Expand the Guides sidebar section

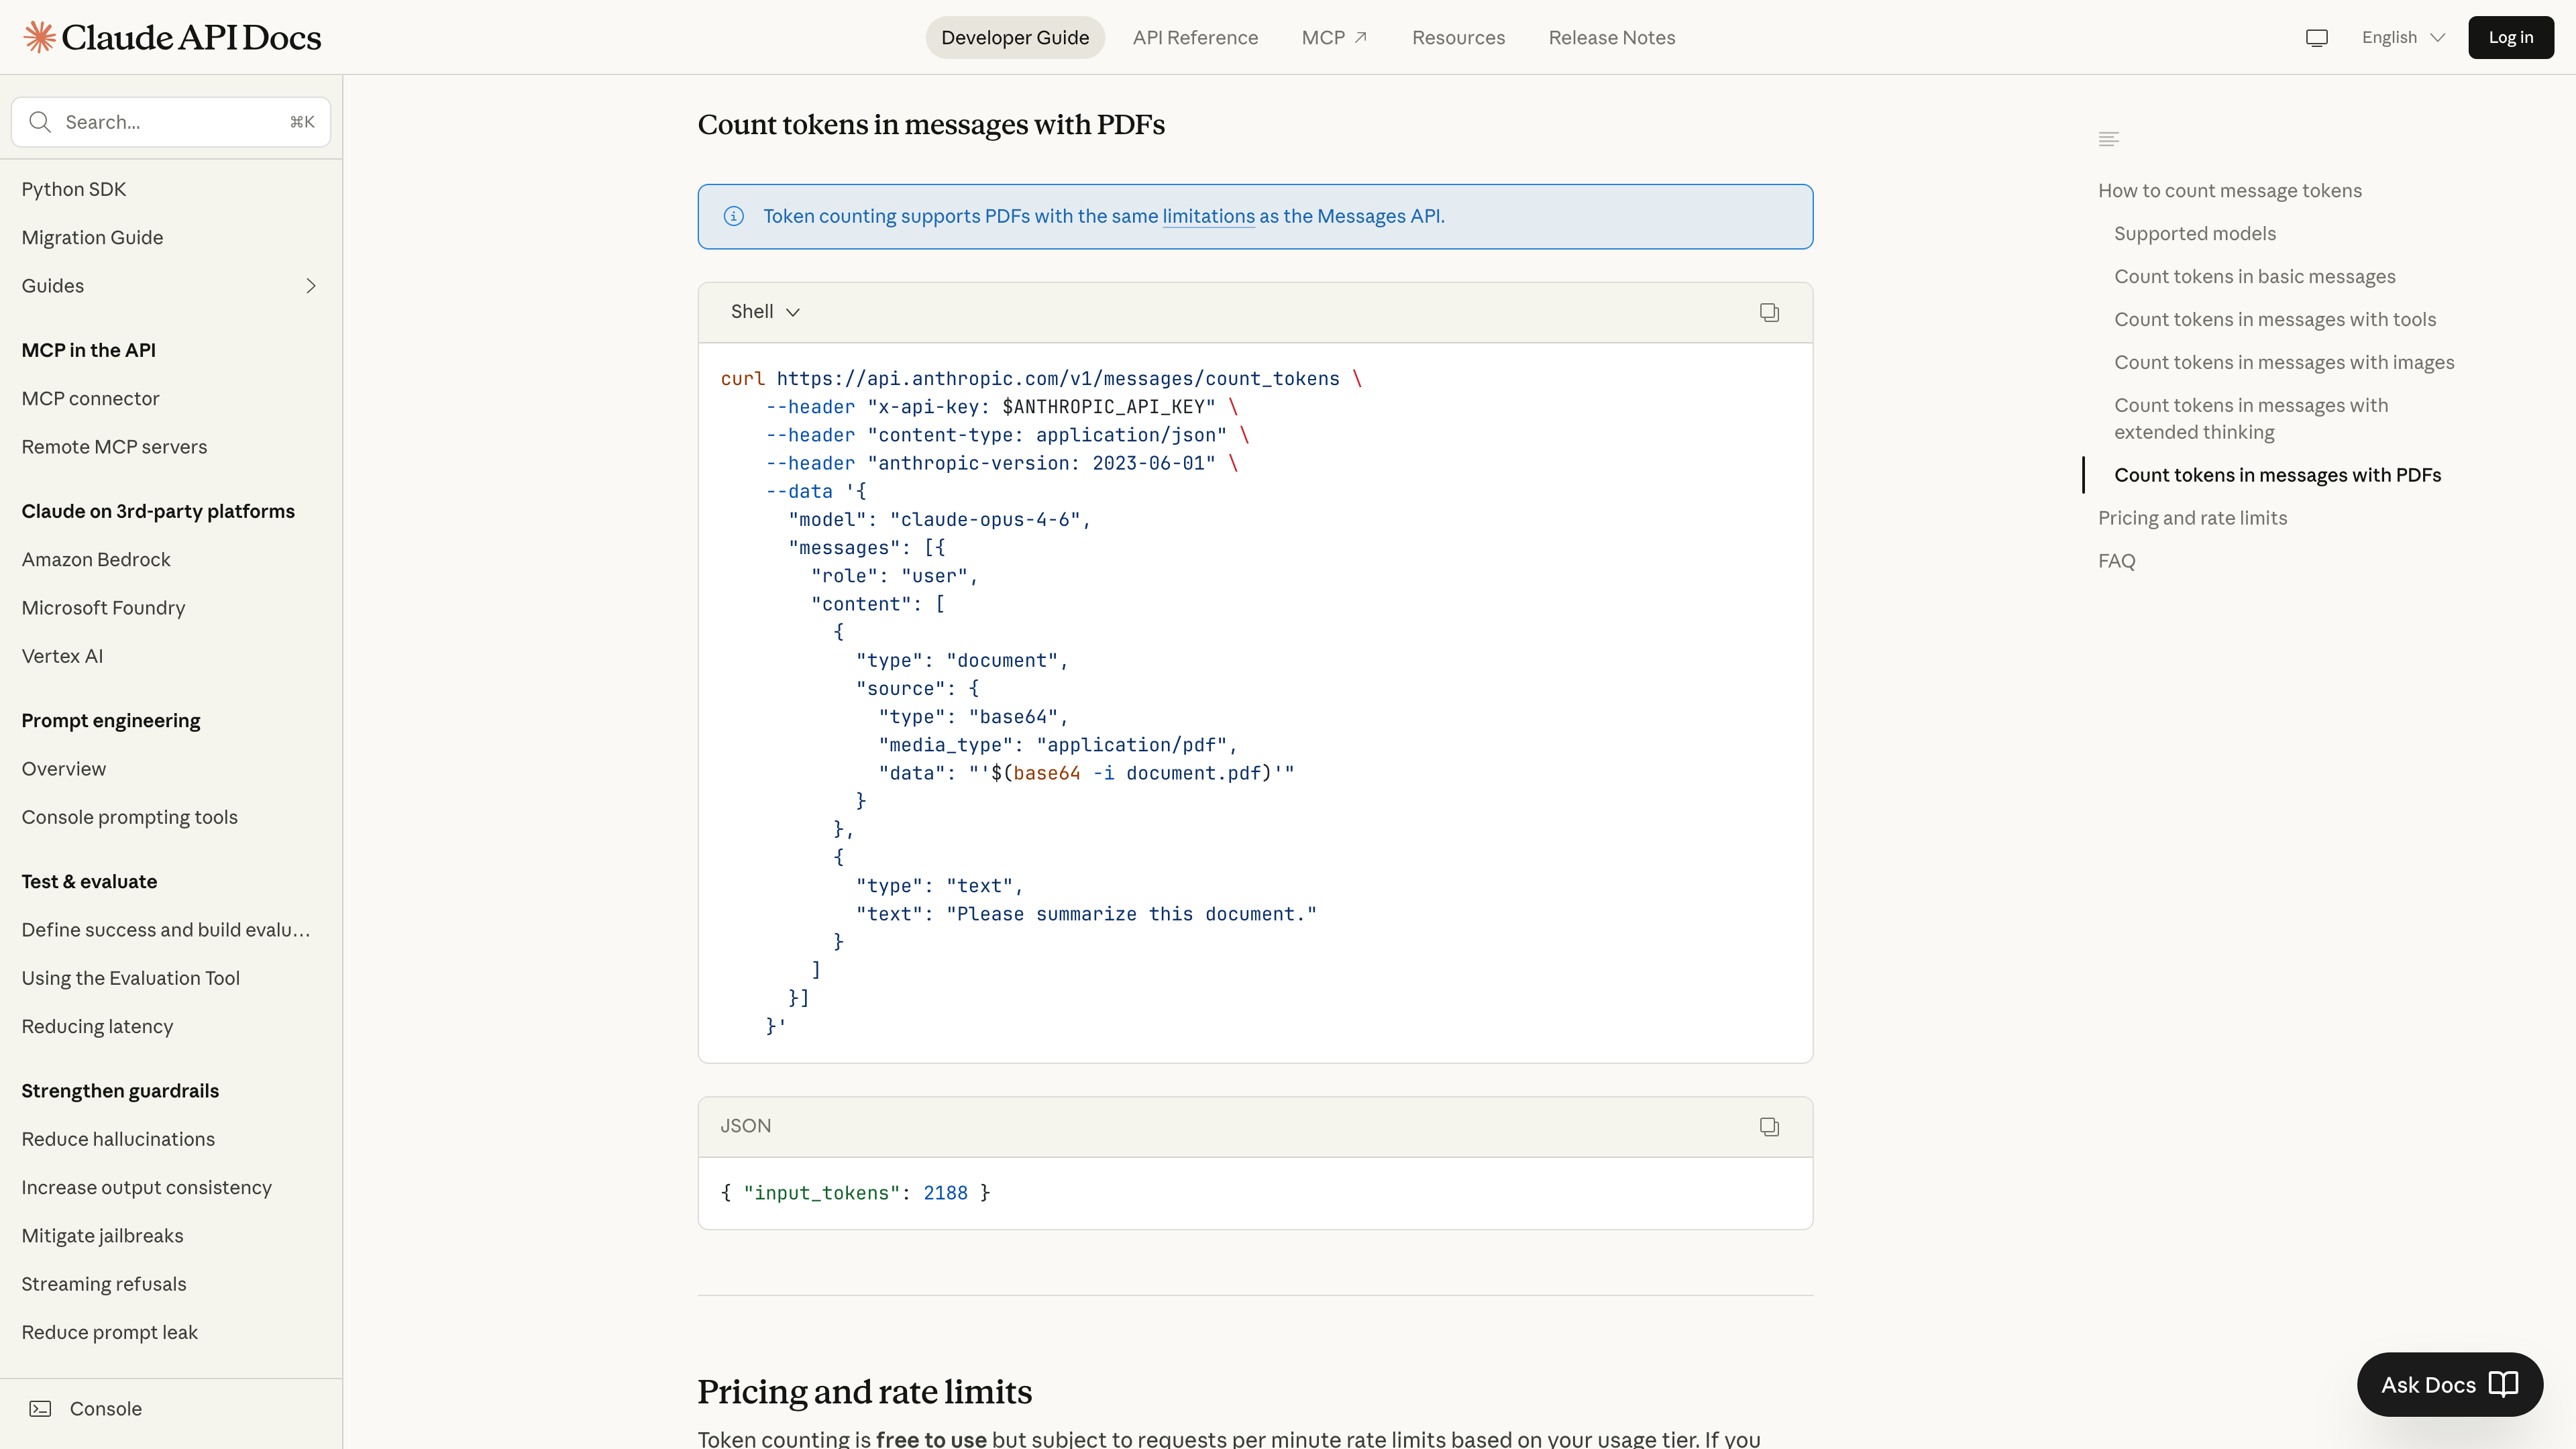click(310, 286)
